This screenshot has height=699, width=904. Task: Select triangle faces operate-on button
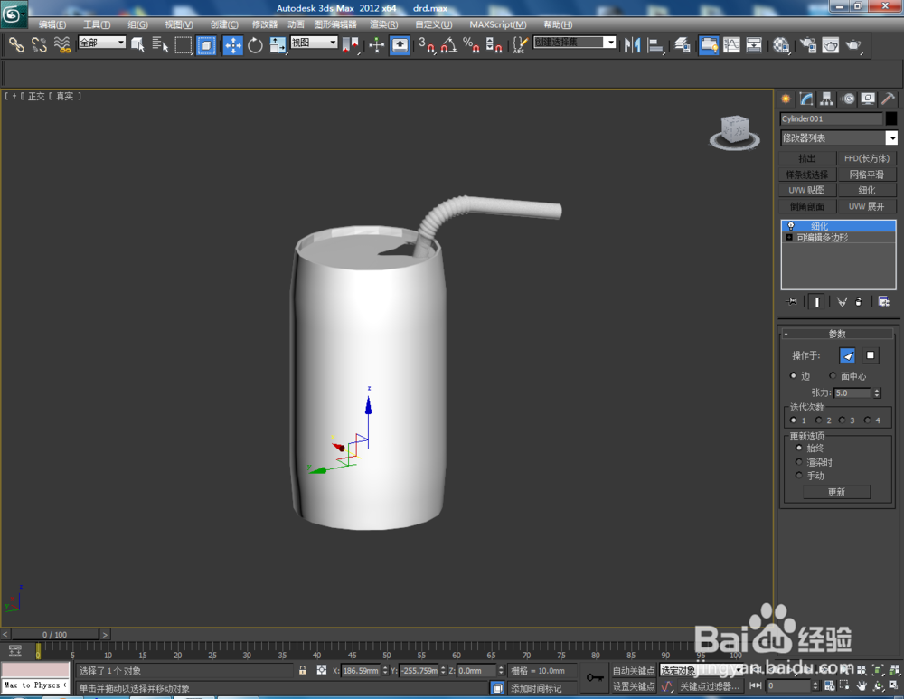pyautogui.click(x=848, y=356)
